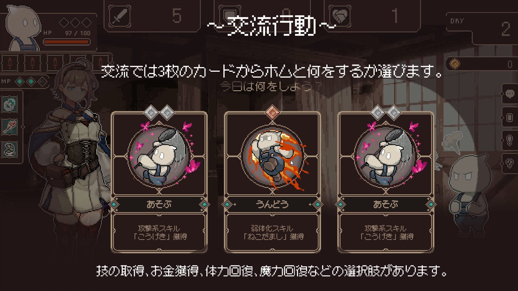Select the snake item icon on left

tap(10, 149)
